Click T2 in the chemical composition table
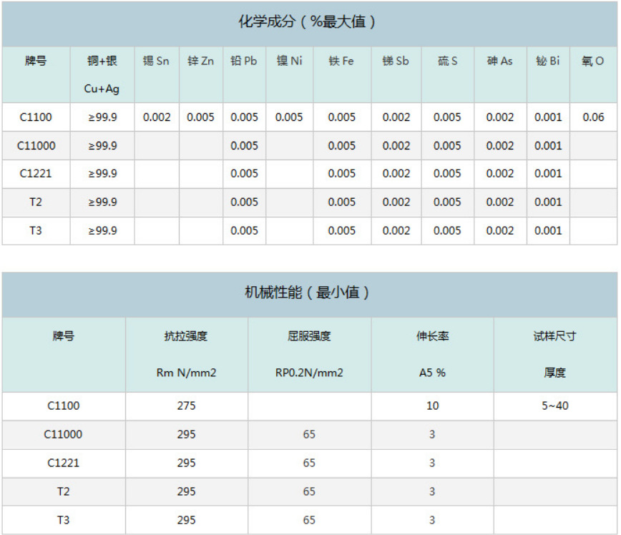Screen dimensions: 621x535 (36, 202)
